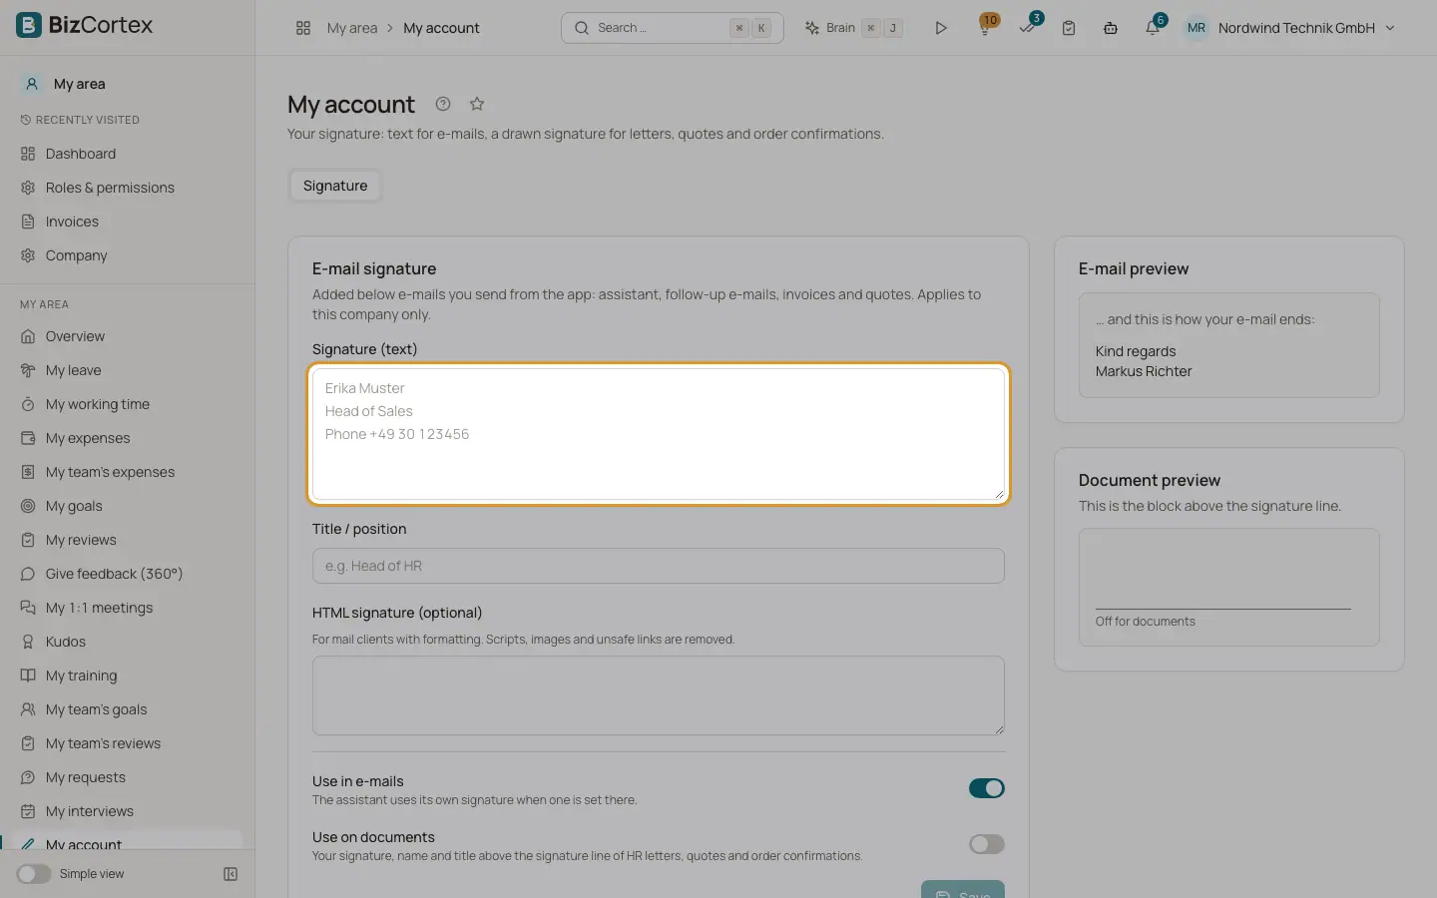
Task: Open My leave
Action: tap(128, 370)
